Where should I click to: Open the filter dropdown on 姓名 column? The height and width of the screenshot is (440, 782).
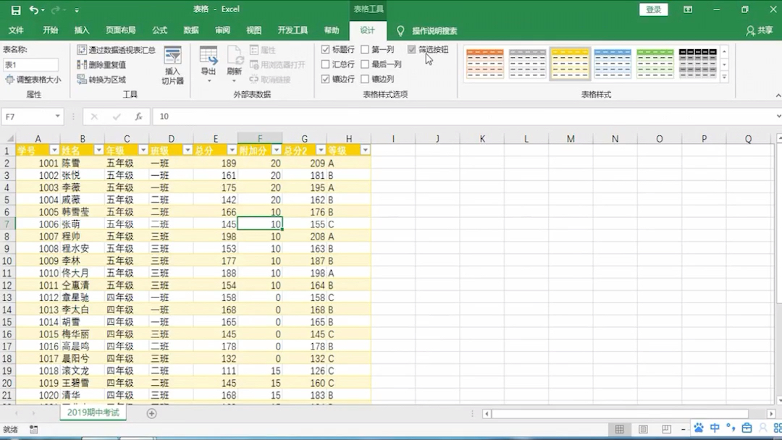98,150
